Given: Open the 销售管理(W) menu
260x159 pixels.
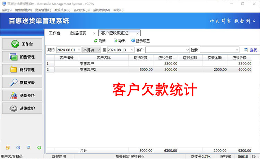Looking at the screenshot, I should coord(23,10).
